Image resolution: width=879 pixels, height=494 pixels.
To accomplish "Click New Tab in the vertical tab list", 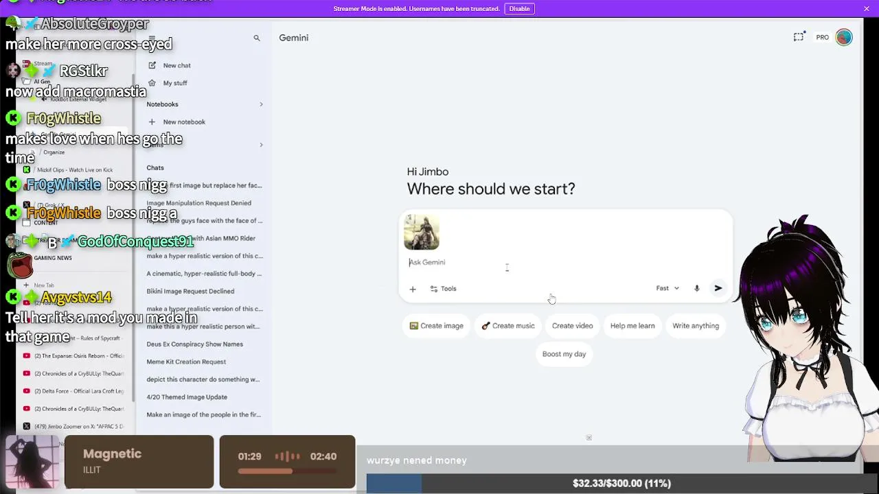I will [x=44, y=285].
